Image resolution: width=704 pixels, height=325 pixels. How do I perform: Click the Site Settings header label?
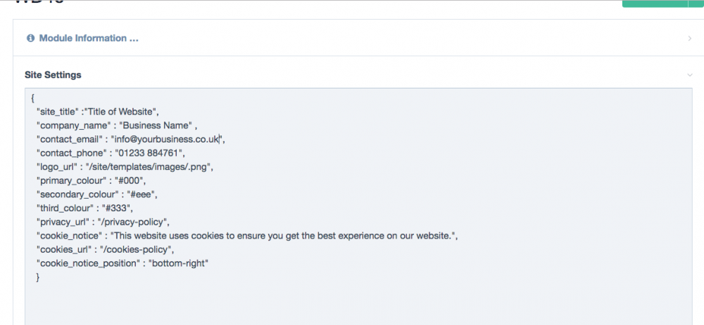coord(53,74)
